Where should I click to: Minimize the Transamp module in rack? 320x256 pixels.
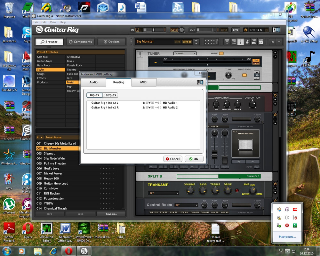275,188
